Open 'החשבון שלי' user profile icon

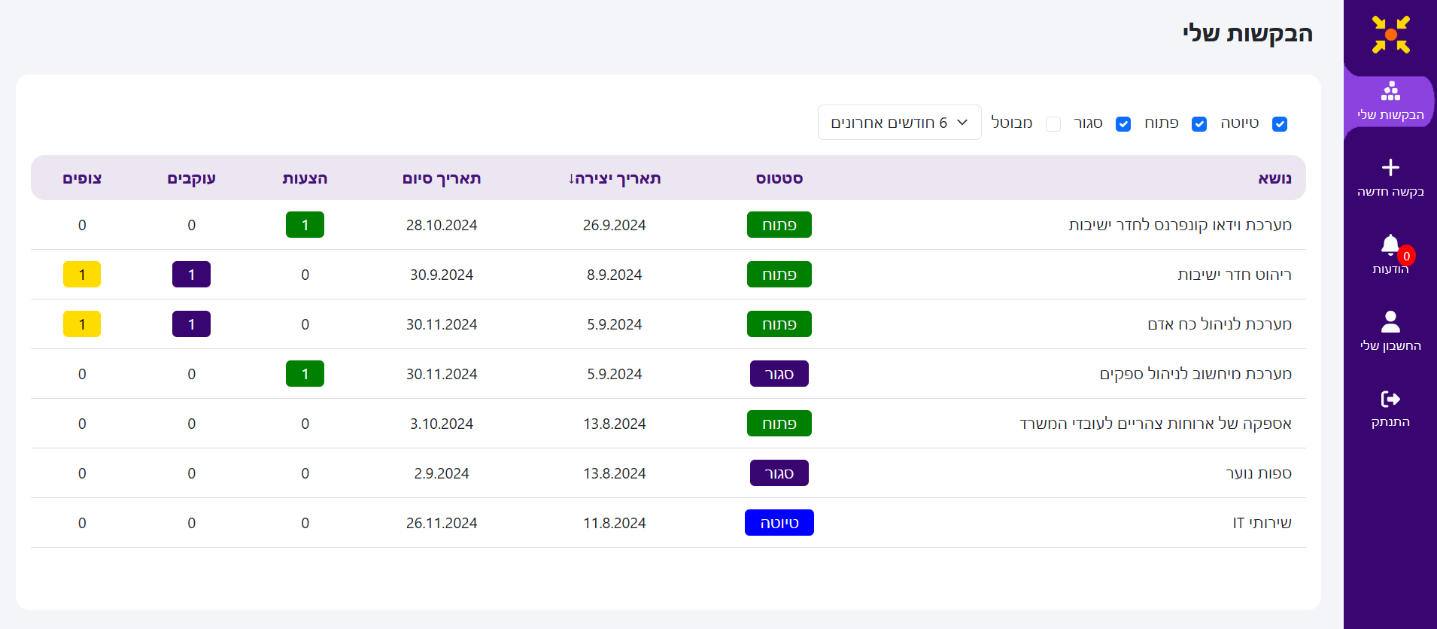[1390, 322]
